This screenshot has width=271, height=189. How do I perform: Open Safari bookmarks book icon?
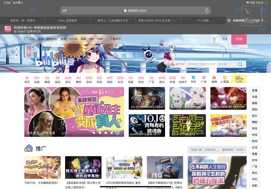(x=33, y=11)
